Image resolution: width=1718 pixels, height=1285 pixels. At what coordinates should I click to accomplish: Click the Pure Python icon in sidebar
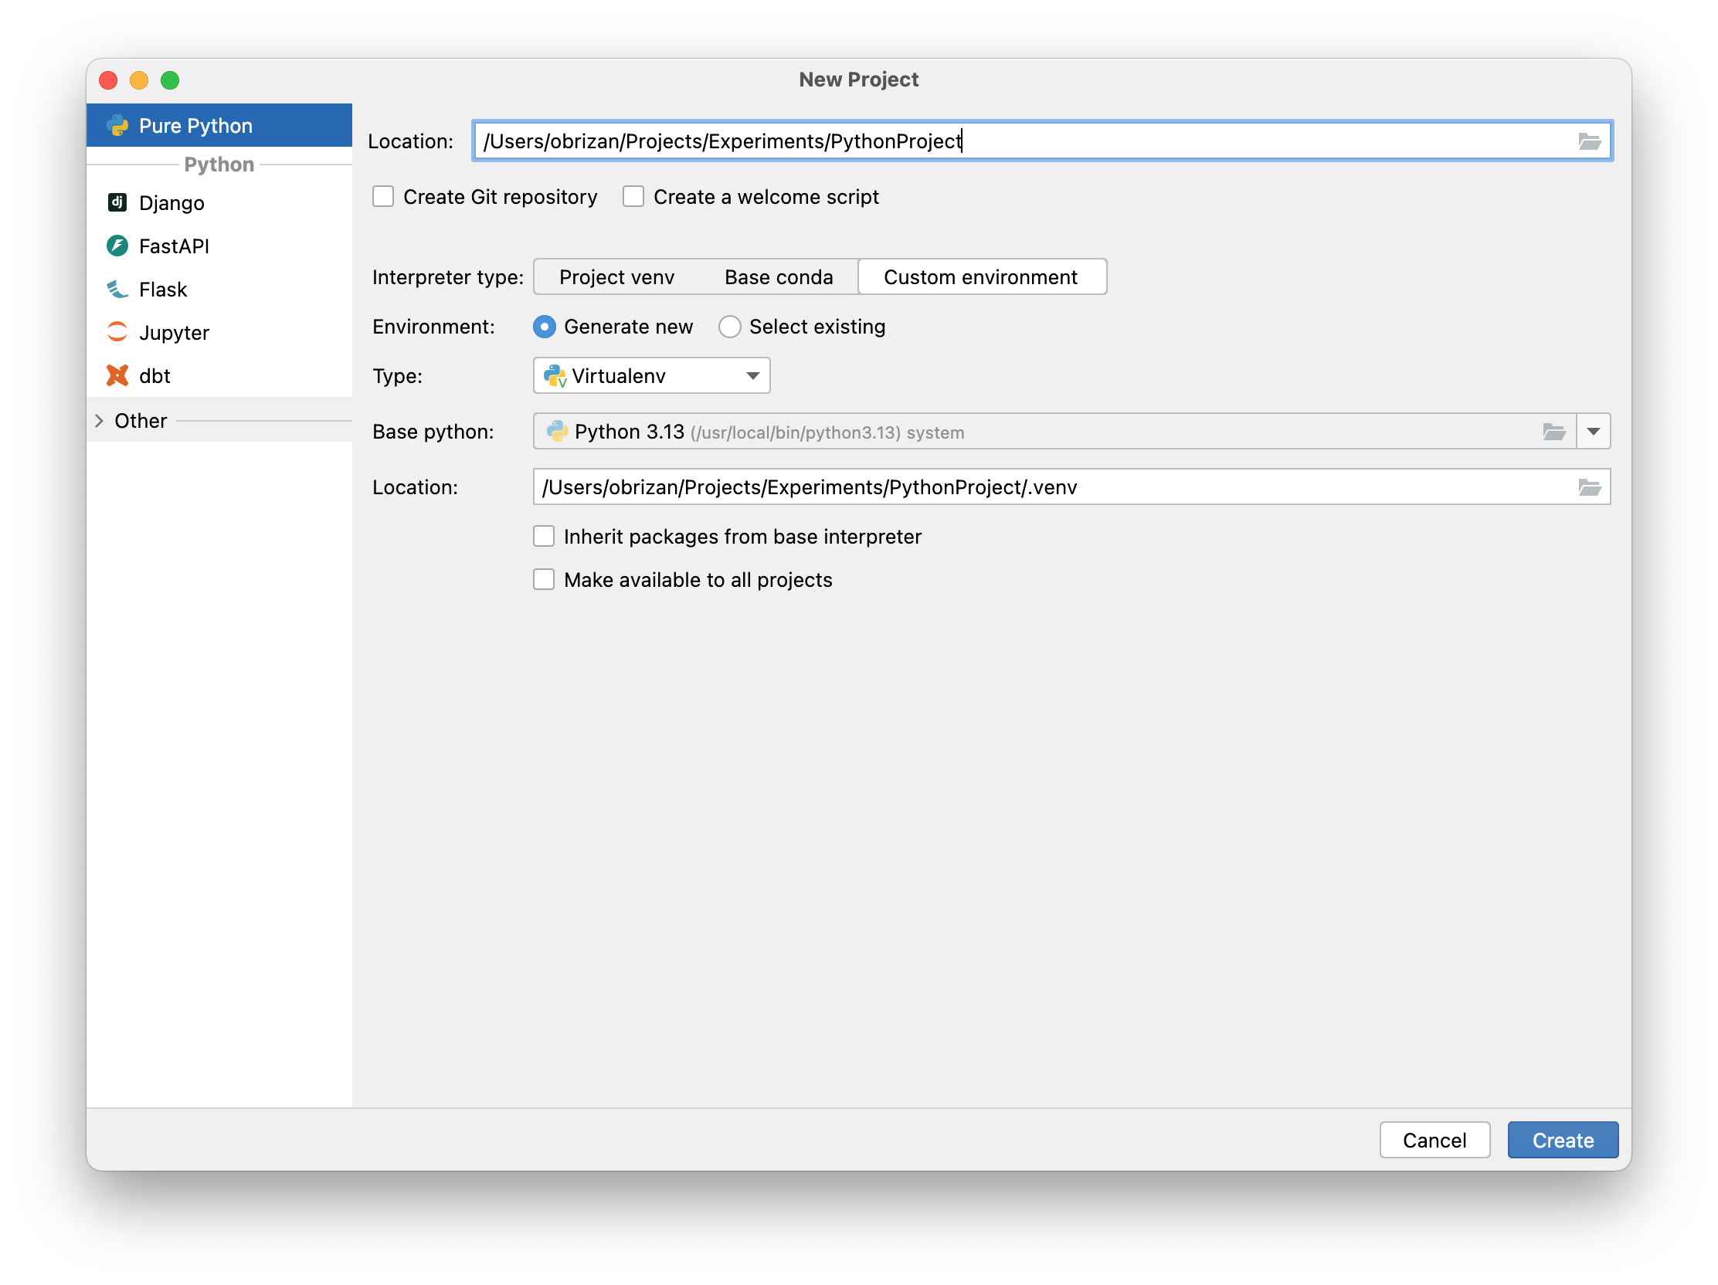point(117,126)
